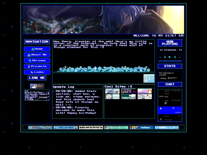Skip to the previous track

(x=165, y=57)
